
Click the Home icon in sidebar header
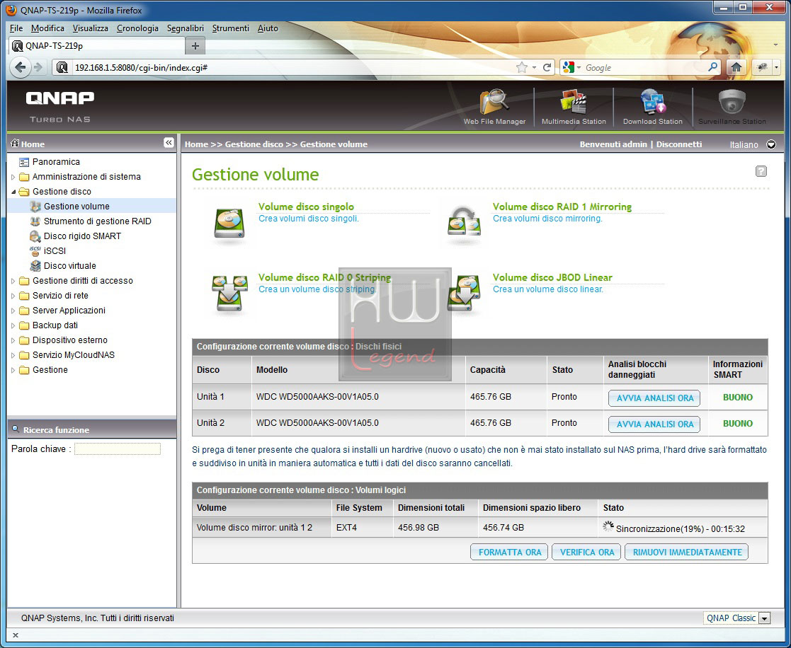15,143
